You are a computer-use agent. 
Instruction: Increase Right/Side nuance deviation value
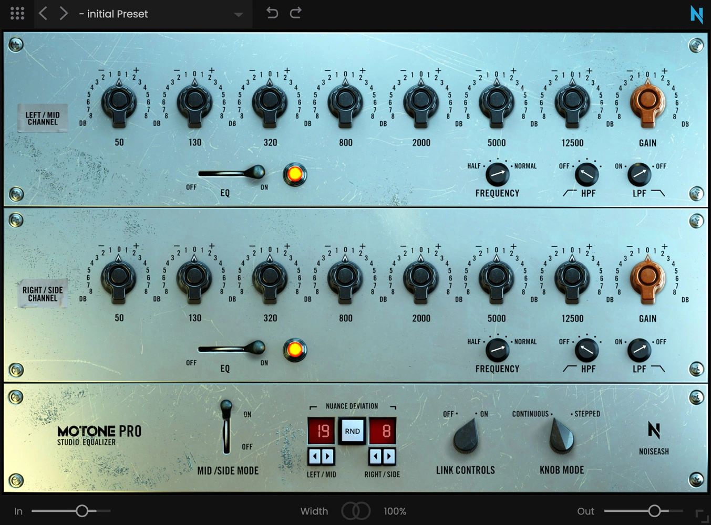click(x=389, y=457)
